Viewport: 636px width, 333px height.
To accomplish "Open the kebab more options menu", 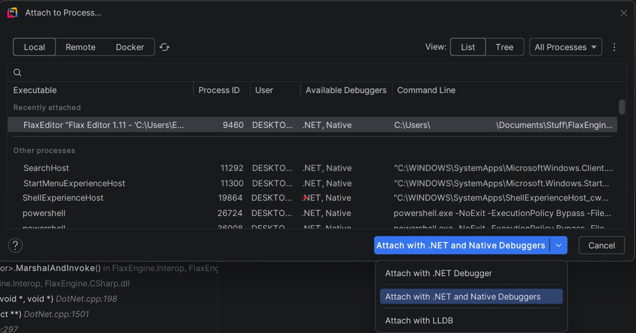I will pos(614,47).
